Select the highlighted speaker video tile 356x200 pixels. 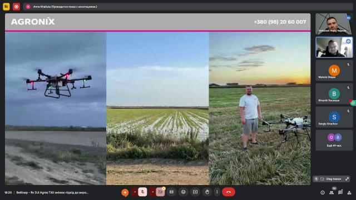(334, 47)
